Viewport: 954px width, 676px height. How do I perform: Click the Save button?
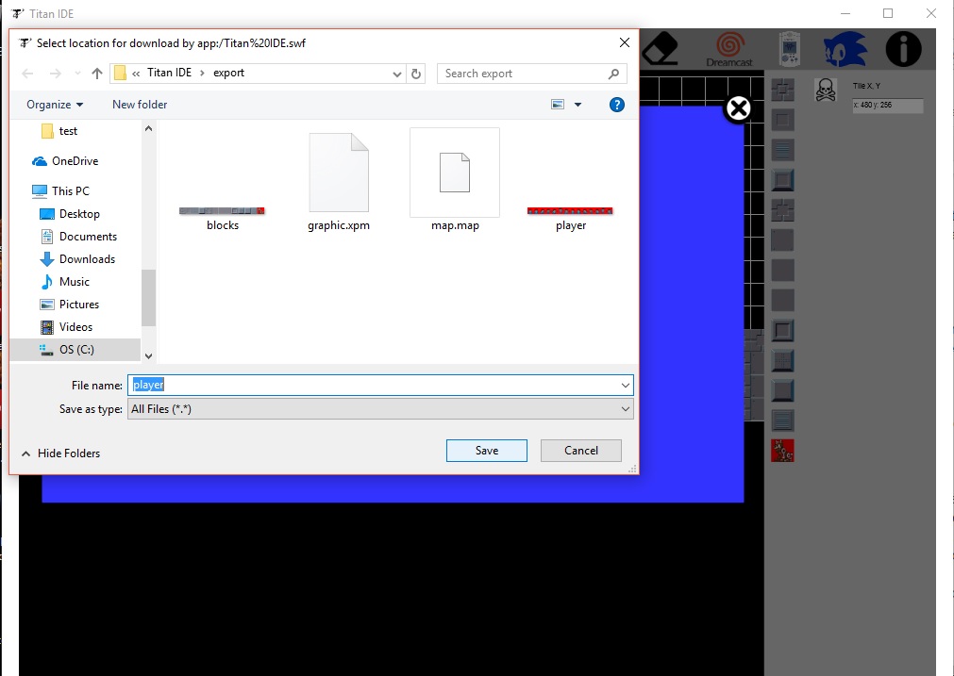[486, 451]
